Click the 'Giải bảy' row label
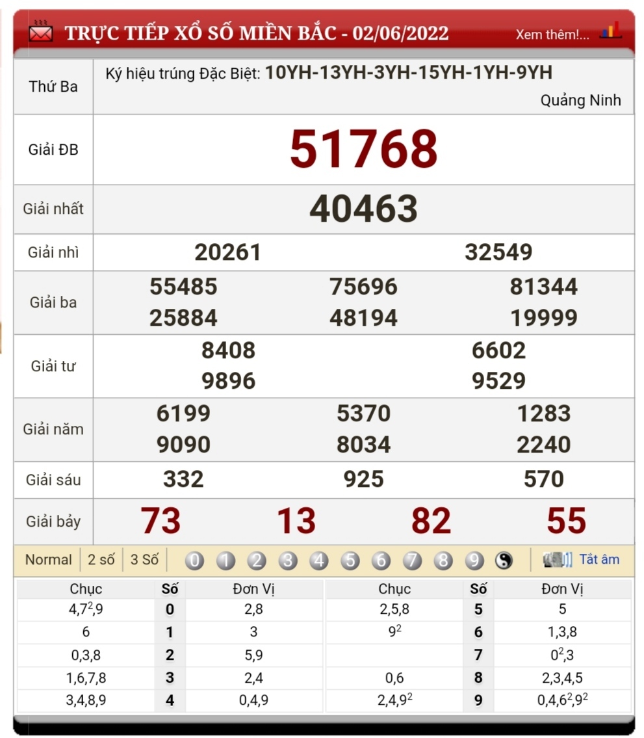The width and height of the screenshot is (644, 738). click(53, 521)
